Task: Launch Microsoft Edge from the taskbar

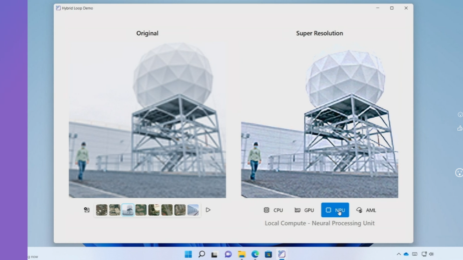Action: 255,254
